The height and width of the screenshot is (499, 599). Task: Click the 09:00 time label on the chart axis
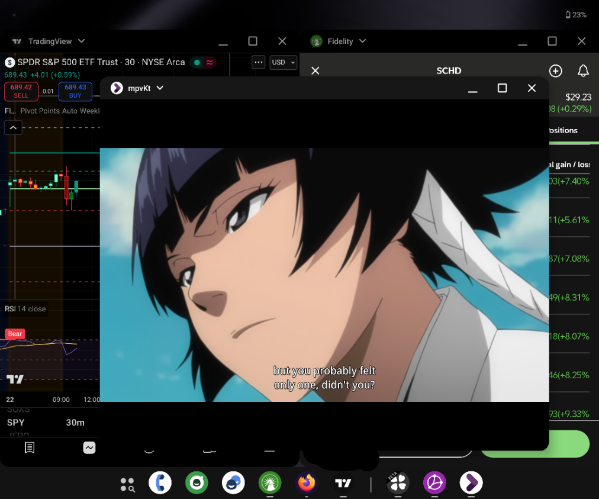coord(61,400)
